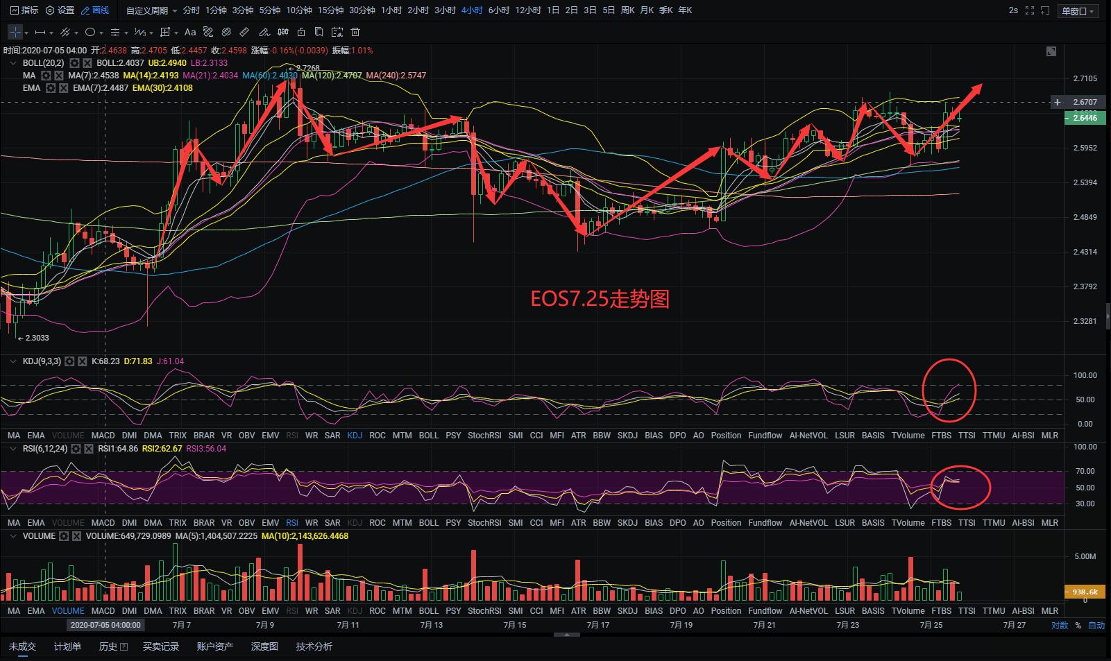Click the trash icon to delete drawings

pos(355,32)
